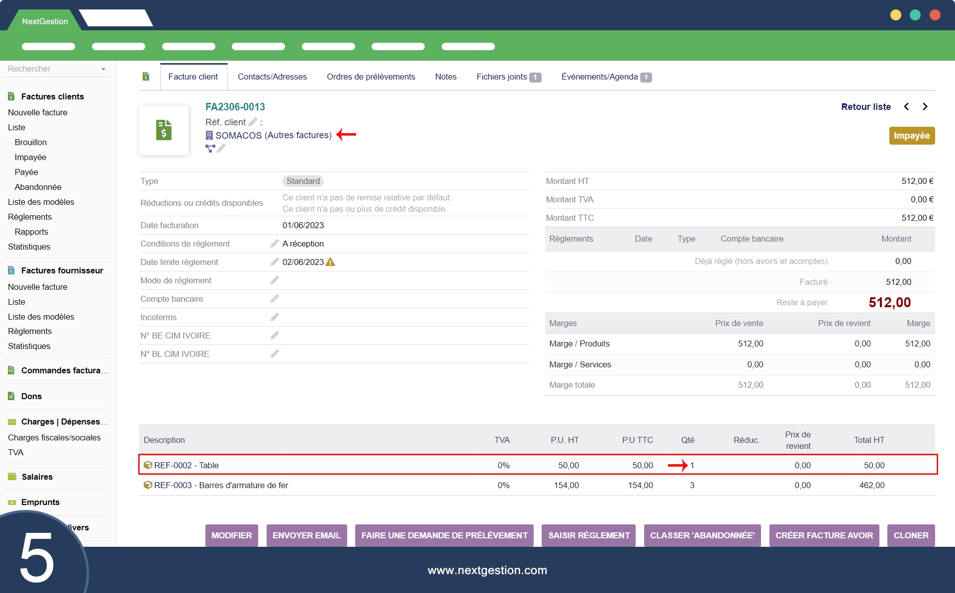Edit N° BL CIM IVOIRE pencil
The image size is (955, 593).
(274, 354)
